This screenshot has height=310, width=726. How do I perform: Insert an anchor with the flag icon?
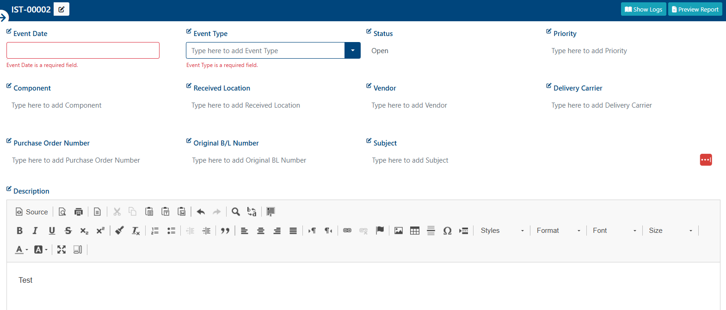(x=380, y=231)
